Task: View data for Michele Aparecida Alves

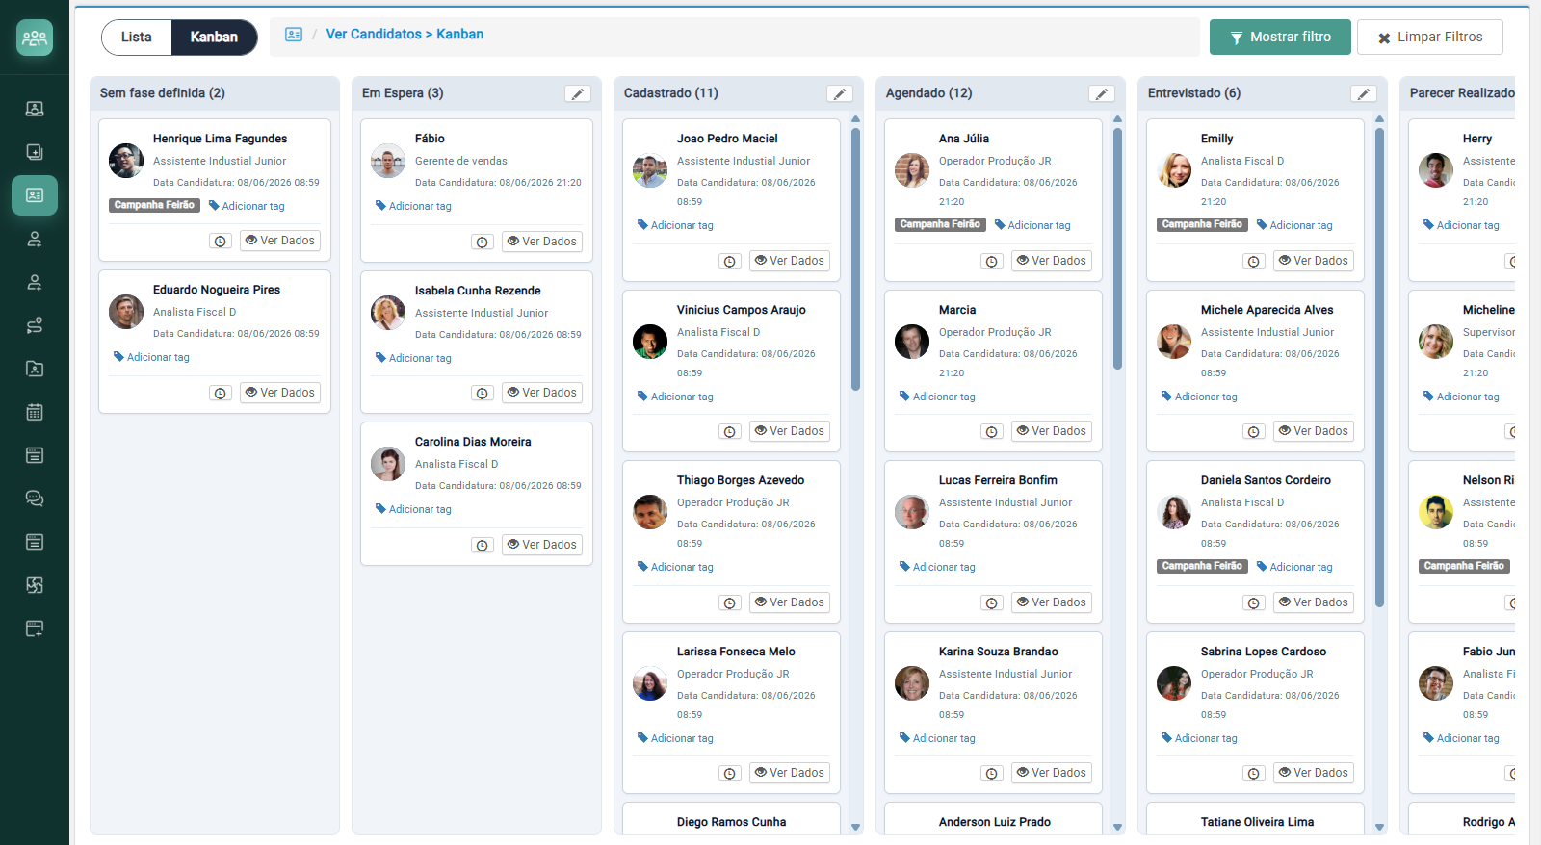Action: (x=1313, y=431)
